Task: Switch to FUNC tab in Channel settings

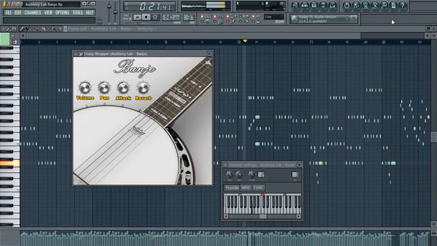Action: click(x=259, y=188)
